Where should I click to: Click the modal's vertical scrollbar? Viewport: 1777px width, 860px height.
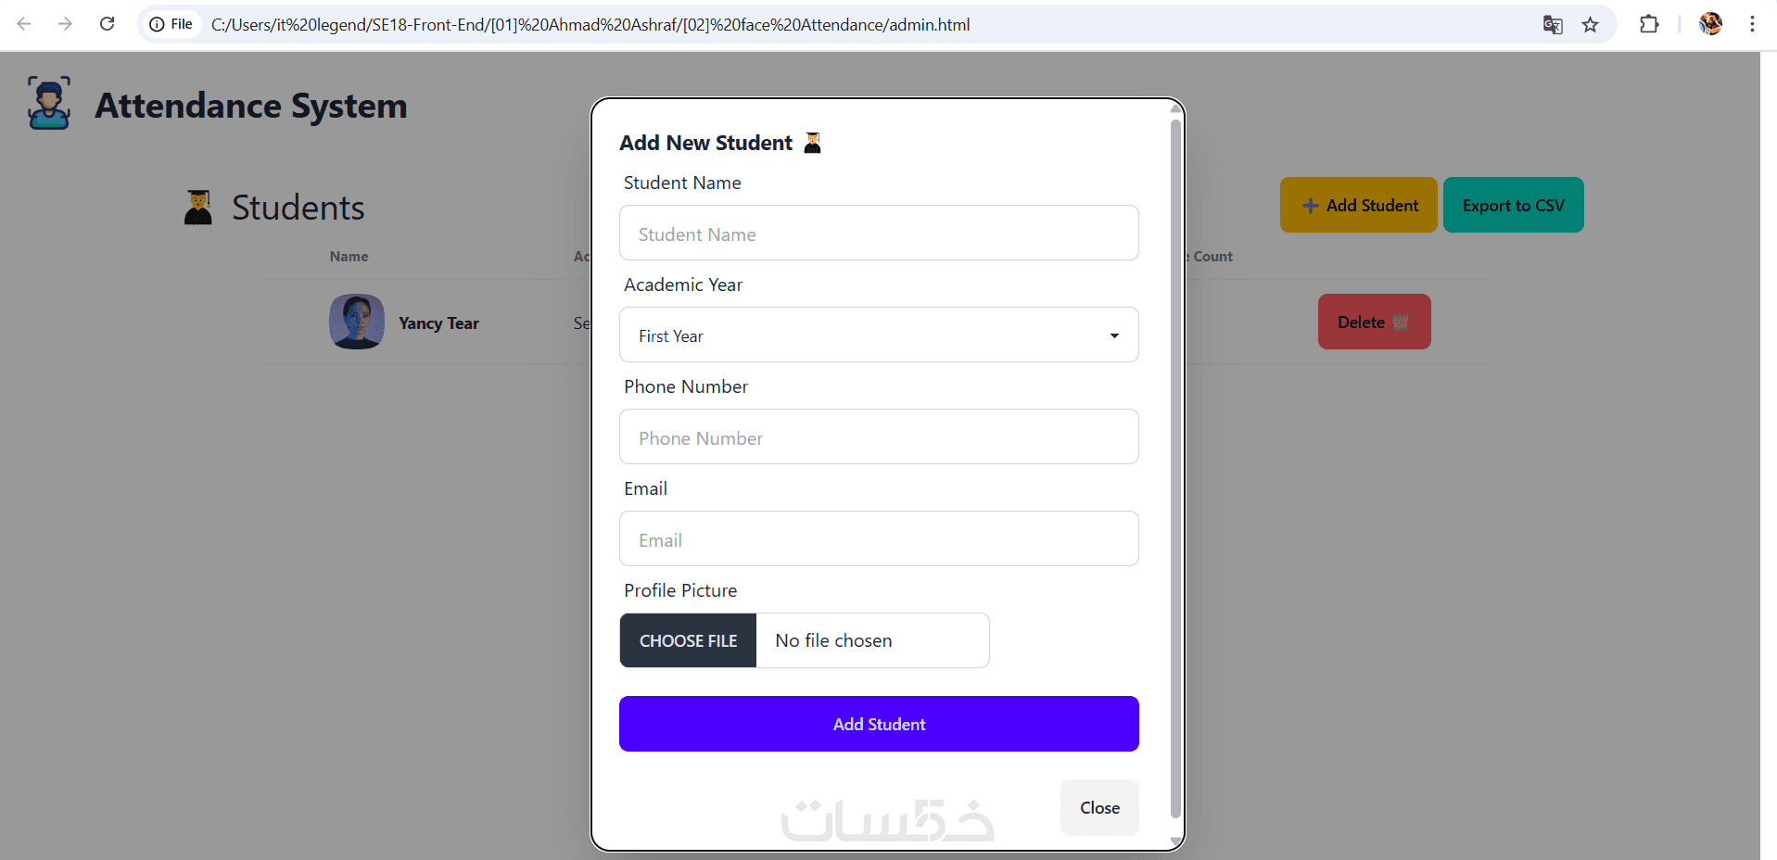click(x=1175, y=463)
